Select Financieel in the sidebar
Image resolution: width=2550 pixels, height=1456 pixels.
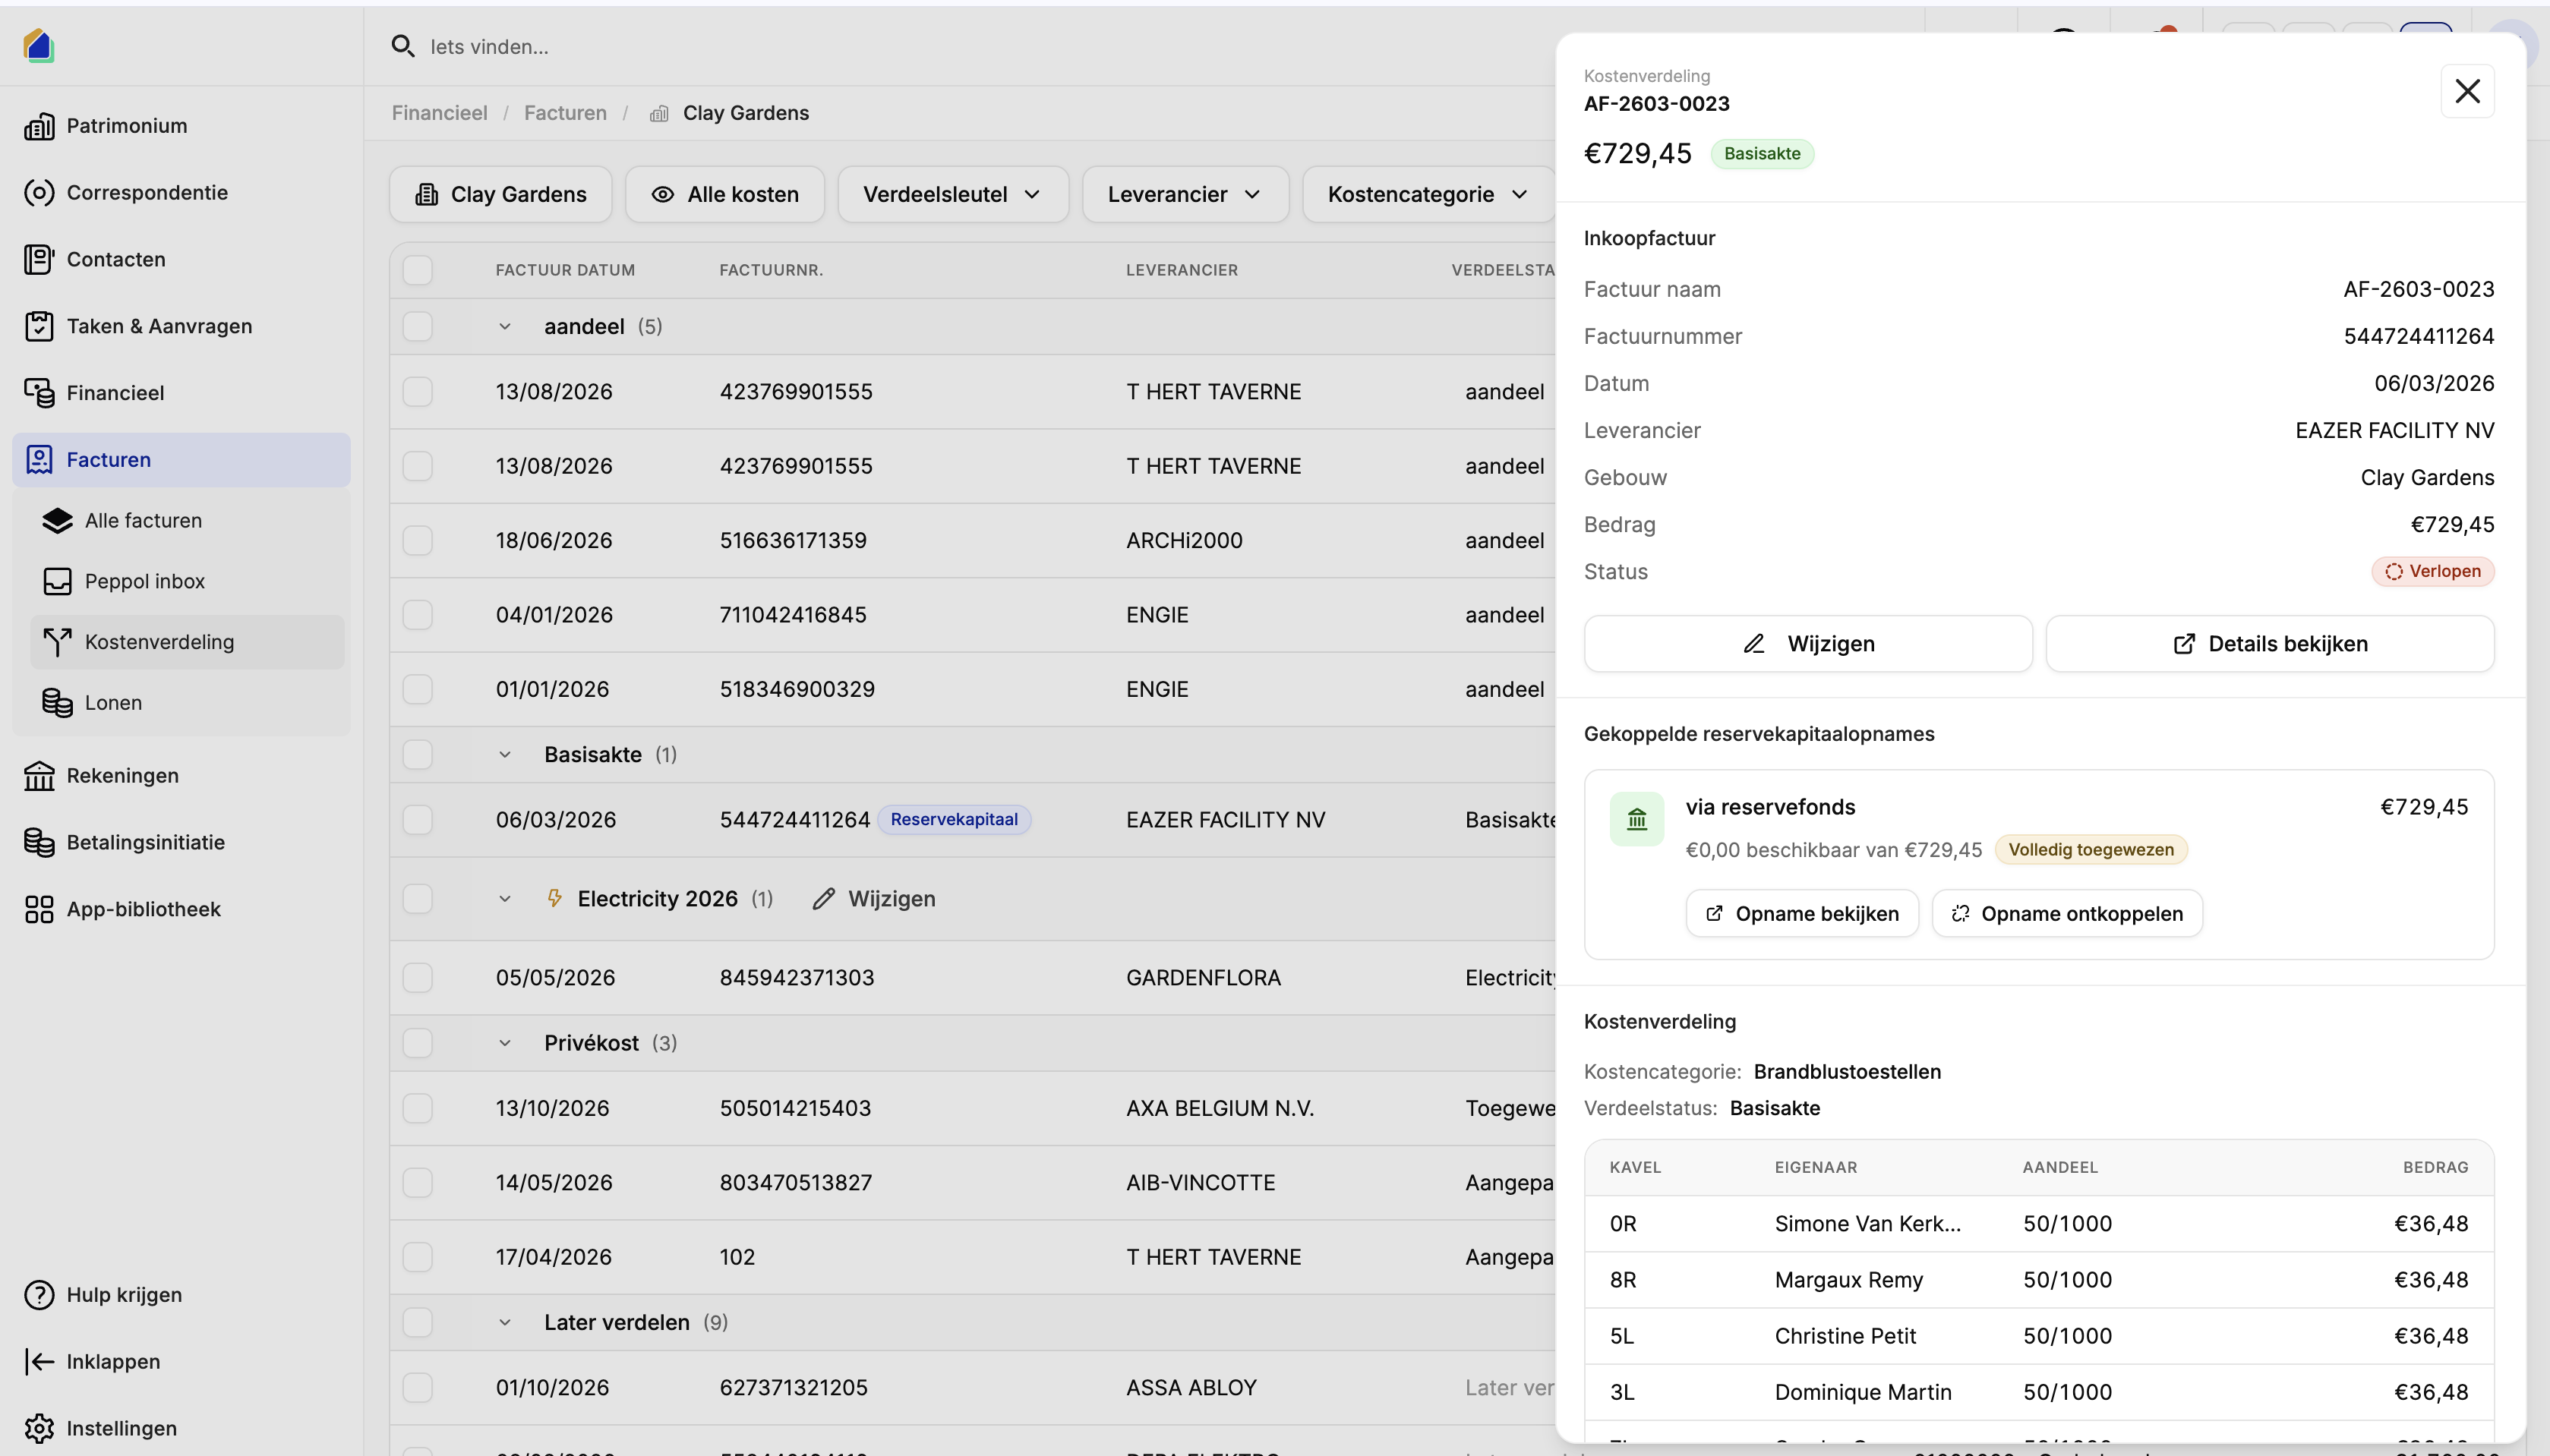click(x=181, y=393)
